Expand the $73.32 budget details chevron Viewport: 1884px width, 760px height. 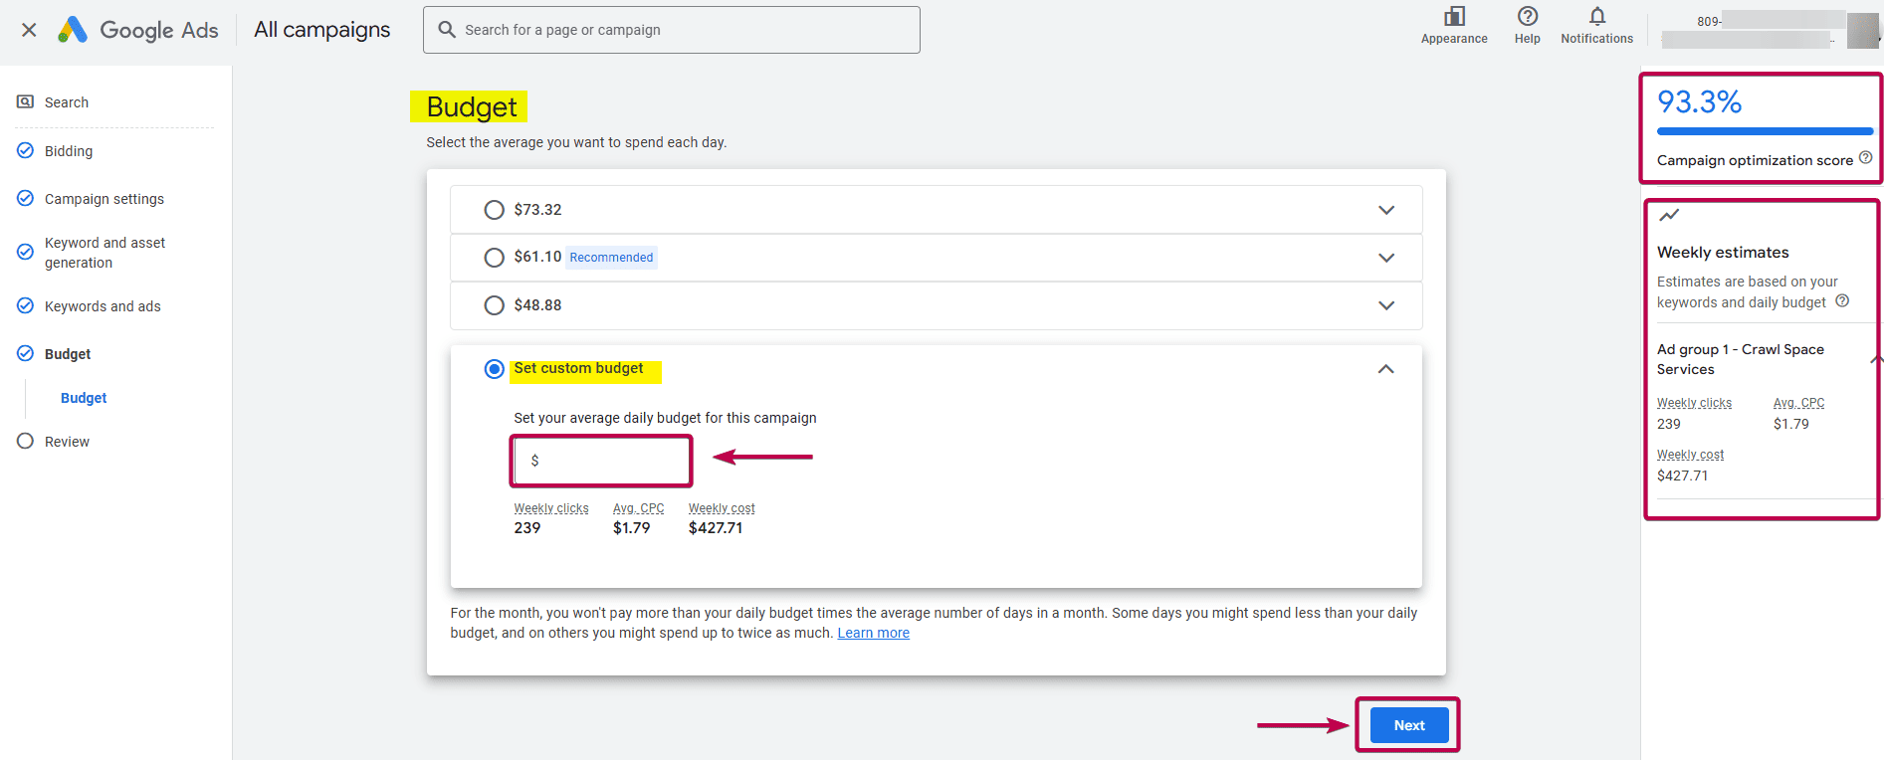[1385, 210]
